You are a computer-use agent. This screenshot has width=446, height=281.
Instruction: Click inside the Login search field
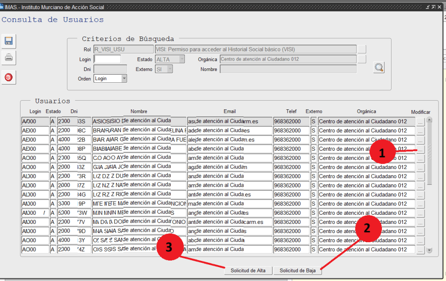pyautogui.click(x=107, y=59)
